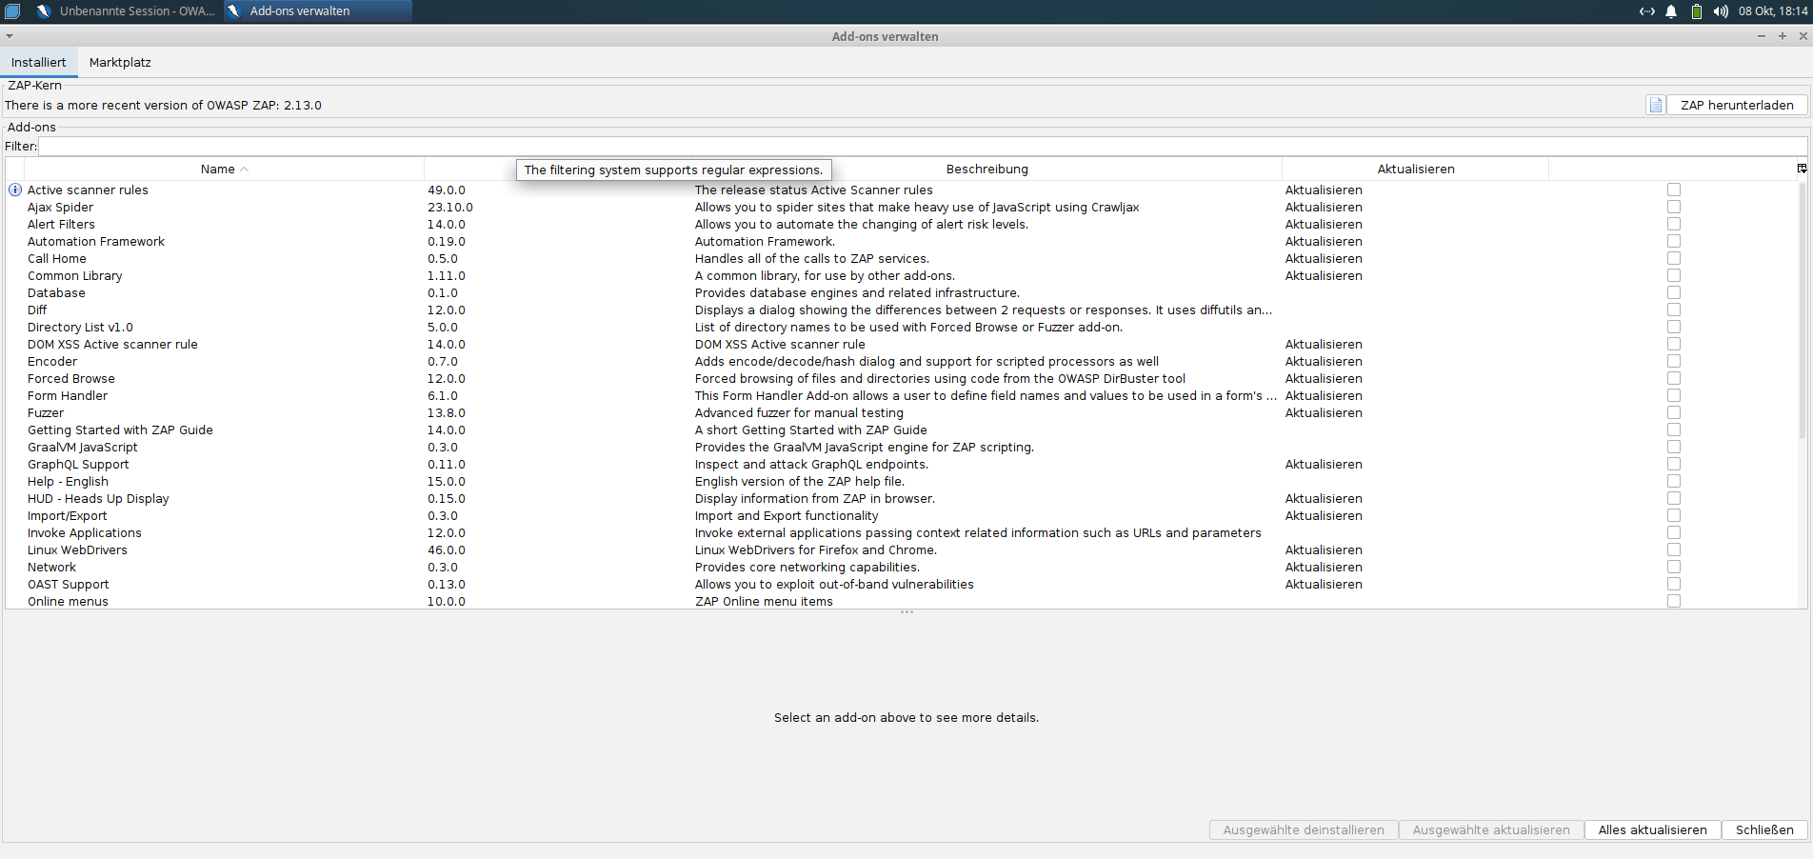This screenshot has width=1813, height=859.
Task: Click the network connection icon in tray
Action: pos(1646,11)
